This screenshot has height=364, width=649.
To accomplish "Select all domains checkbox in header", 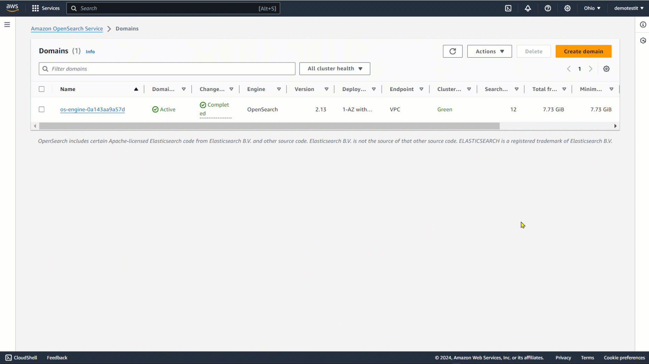I will [42, 89].
